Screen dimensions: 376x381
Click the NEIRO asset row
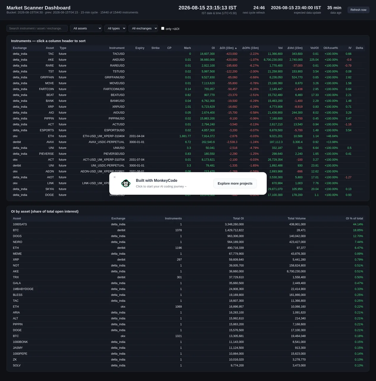click(188, 242)
